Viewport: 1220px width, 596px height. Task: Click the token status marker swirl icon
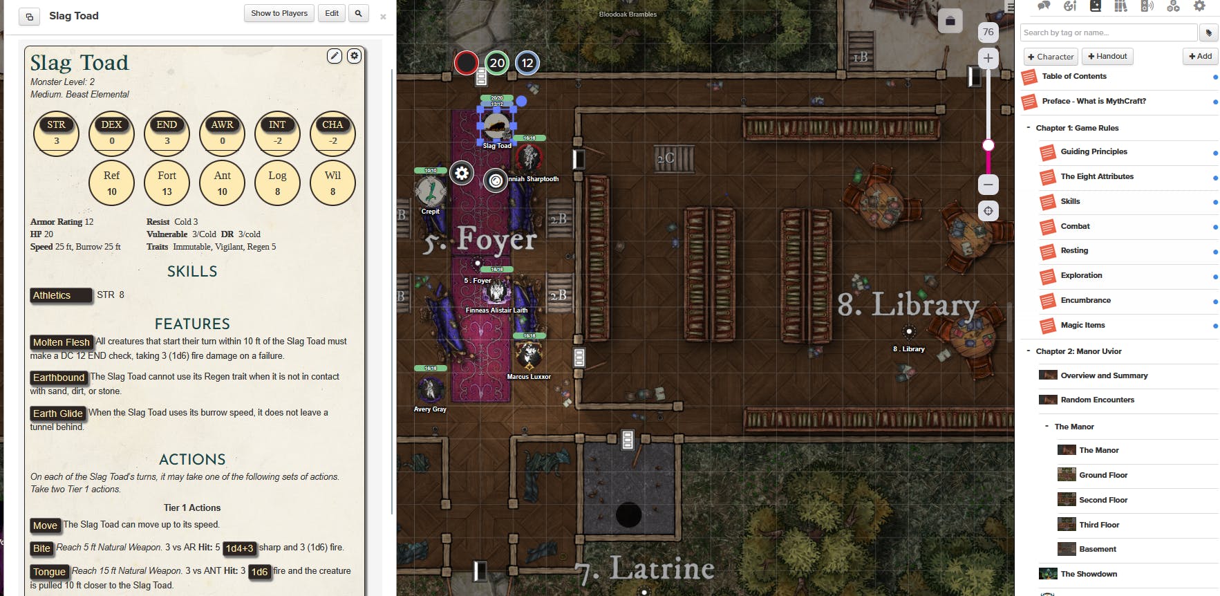[495, 180]
